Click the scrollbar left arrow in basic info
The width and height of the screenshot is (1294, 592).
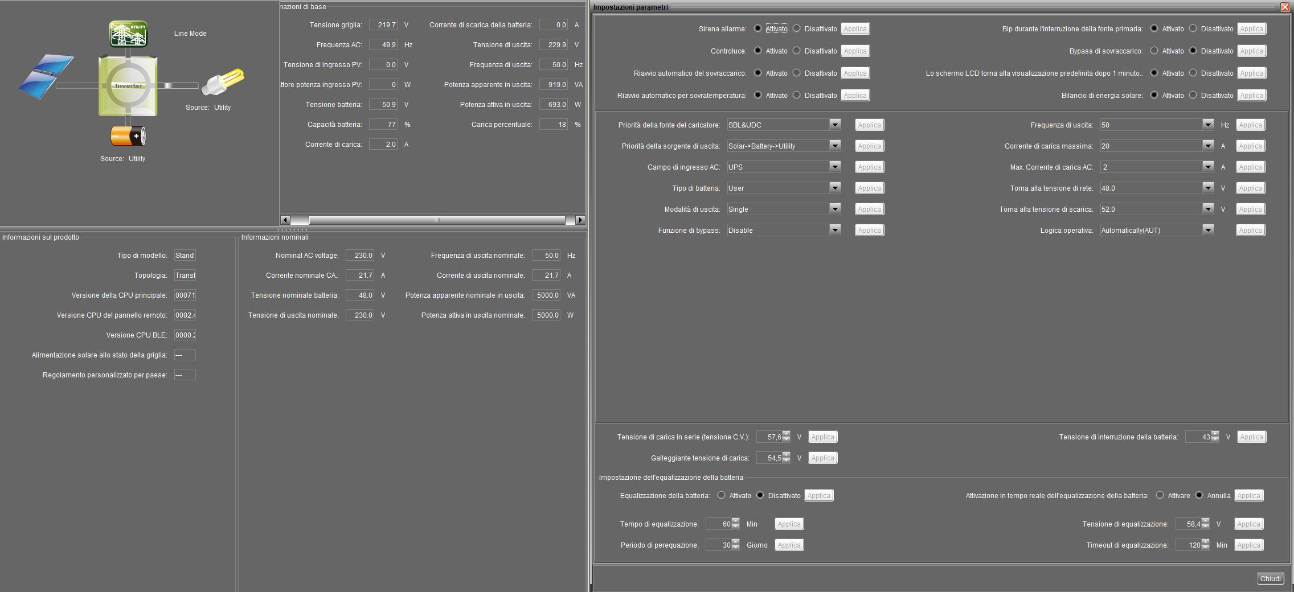(285, 220)
